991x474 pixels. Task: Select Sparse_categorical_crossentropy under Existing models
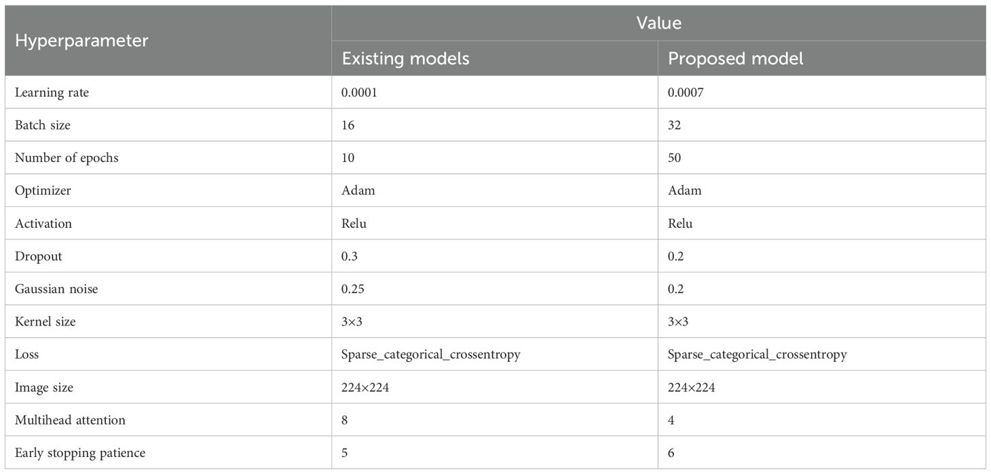[x=431, y=355]
